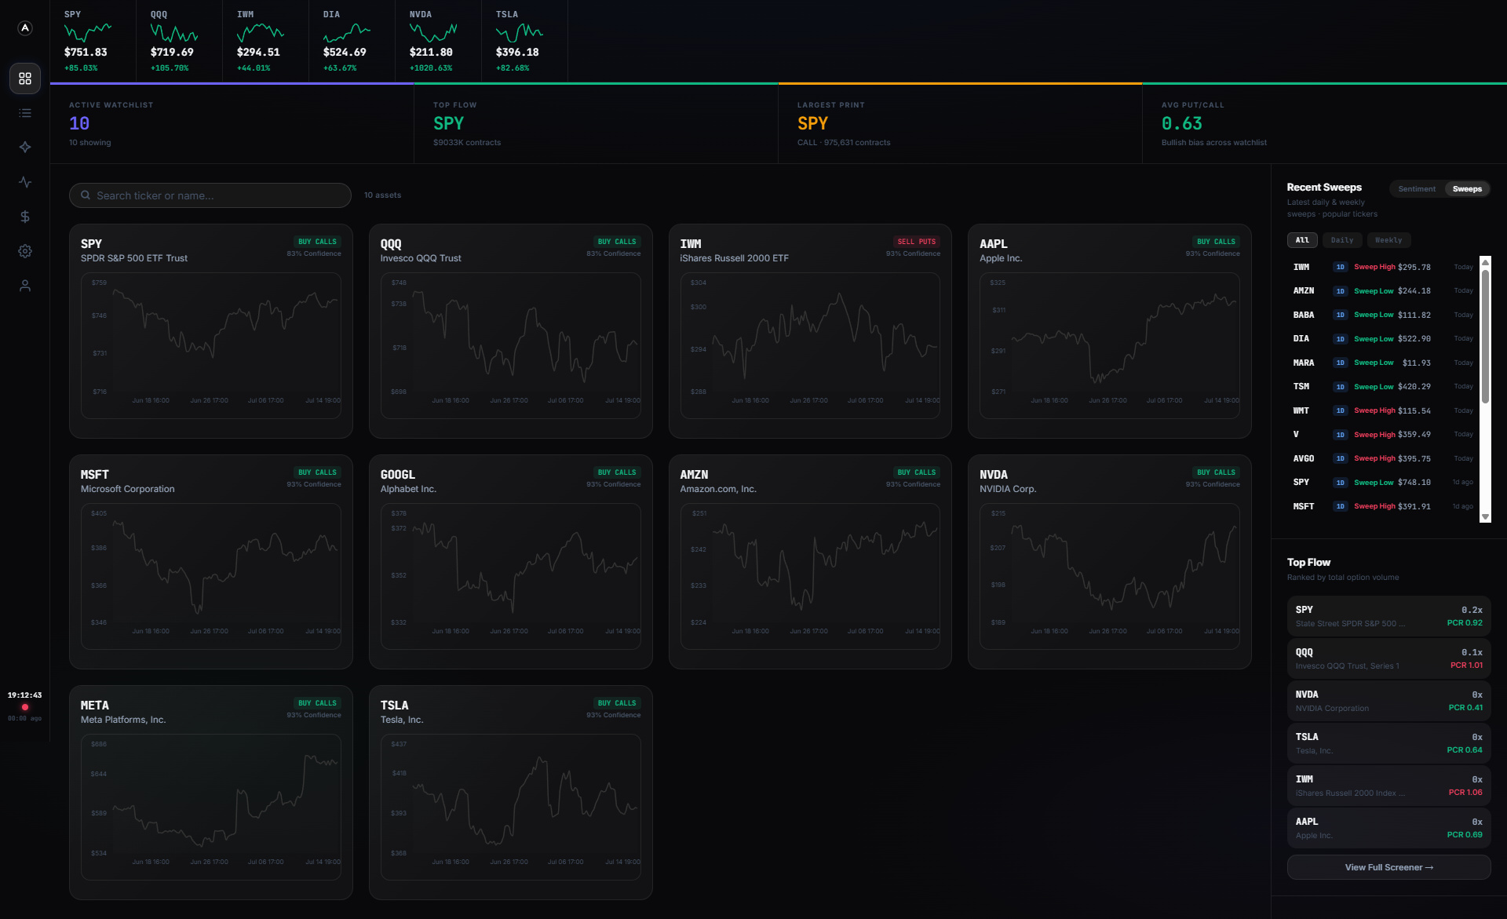Viewport: 1507px width, 919px height.
Task: Click the app logo in the sidebar
Action: pos(25,28)
